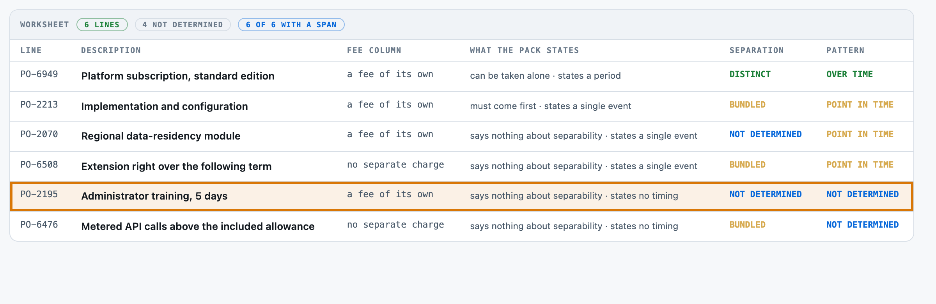Click the FEE COLUMN header
The width and height of the screenshot is (936, 304).
(x=374, y=50)
